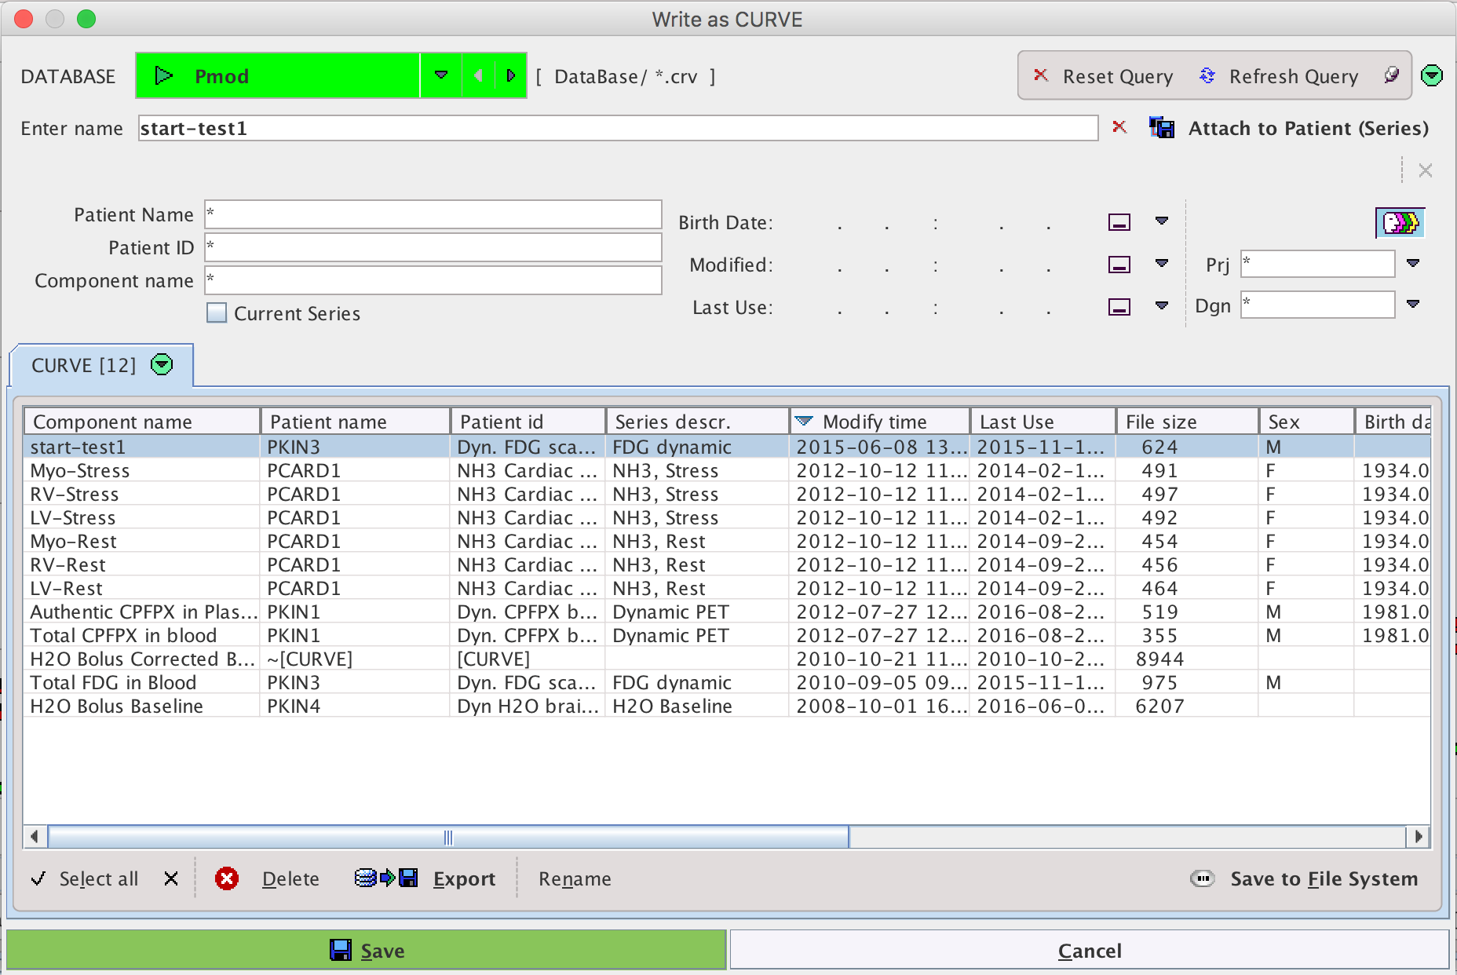Click the Patient Name filter field
1457x975 pixels.
(433, 214)
